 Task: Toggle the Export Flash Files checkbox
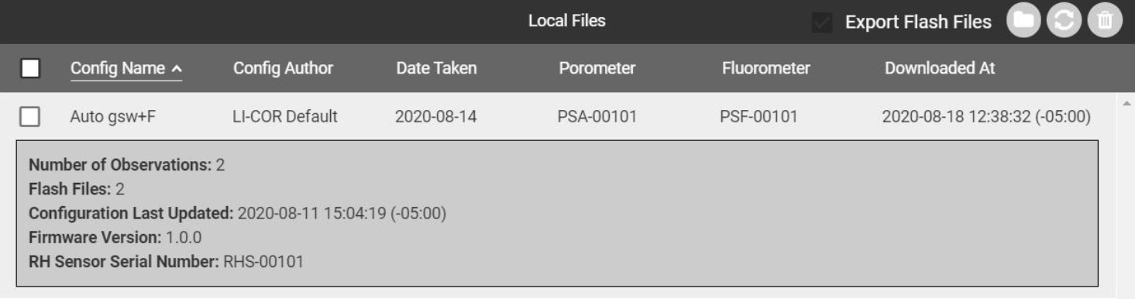821,22
